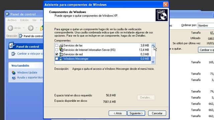Click the Windows Update icon
The image size is (214, 120).
pos(13,73)
